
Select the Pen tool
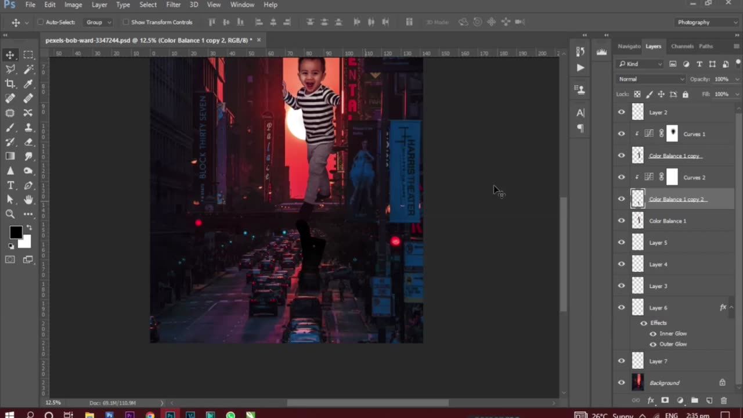pyautogui.click(x=28, y=185)
